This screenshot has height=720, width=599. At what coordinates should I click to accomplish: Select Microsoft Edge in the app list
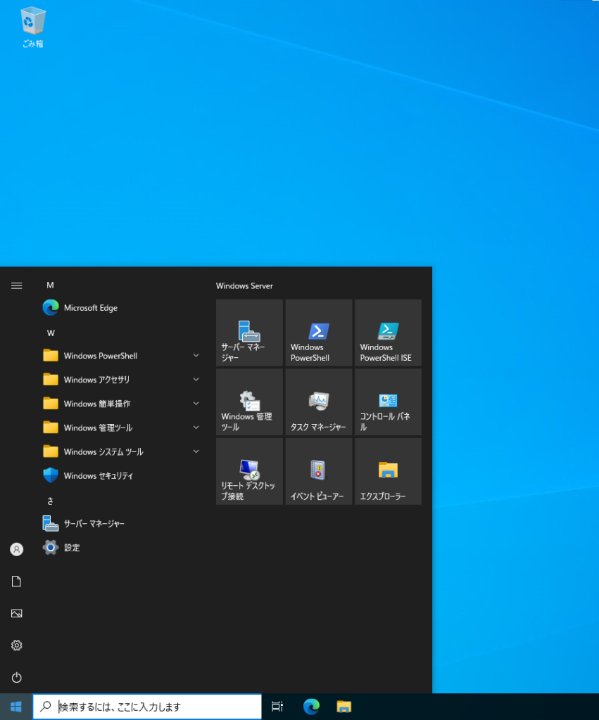click(90, 308)
